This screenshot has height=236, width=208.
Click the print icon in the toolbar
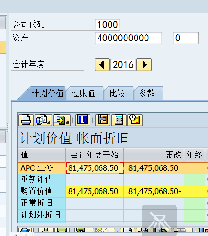(x=26, y=120)
